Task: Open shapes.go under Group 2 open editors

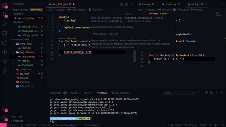Action: coord(28,31)
